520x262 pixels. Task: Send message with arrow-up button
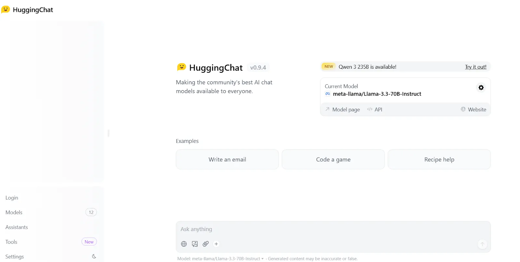click(x=482, y=244)
